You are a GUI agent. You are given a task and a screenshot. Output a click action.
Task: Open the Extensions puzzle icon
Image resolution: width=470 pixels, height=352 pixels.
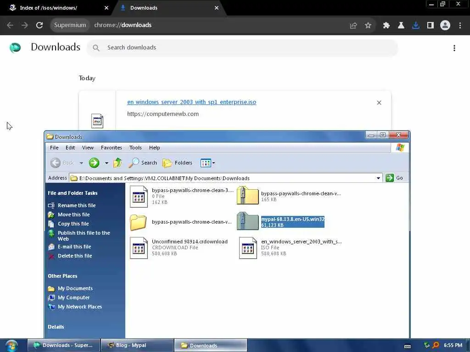point(386,26)
